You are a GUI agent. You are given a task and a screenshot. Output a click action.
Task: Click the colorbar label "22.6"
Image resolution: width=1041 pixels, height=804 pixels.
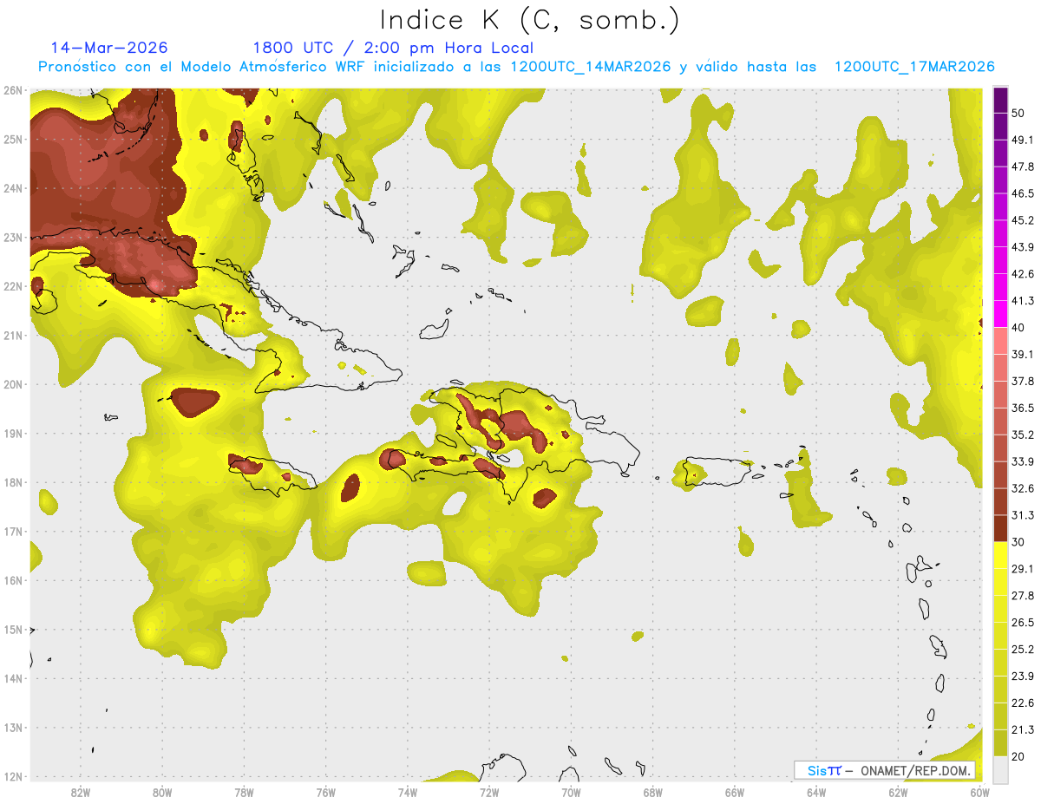tap(1023, 703)
